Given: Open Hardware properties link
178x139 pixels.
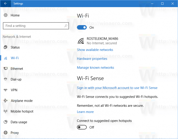Looking at the screenshot, I should pyautogui.click(x=92, y=59).
